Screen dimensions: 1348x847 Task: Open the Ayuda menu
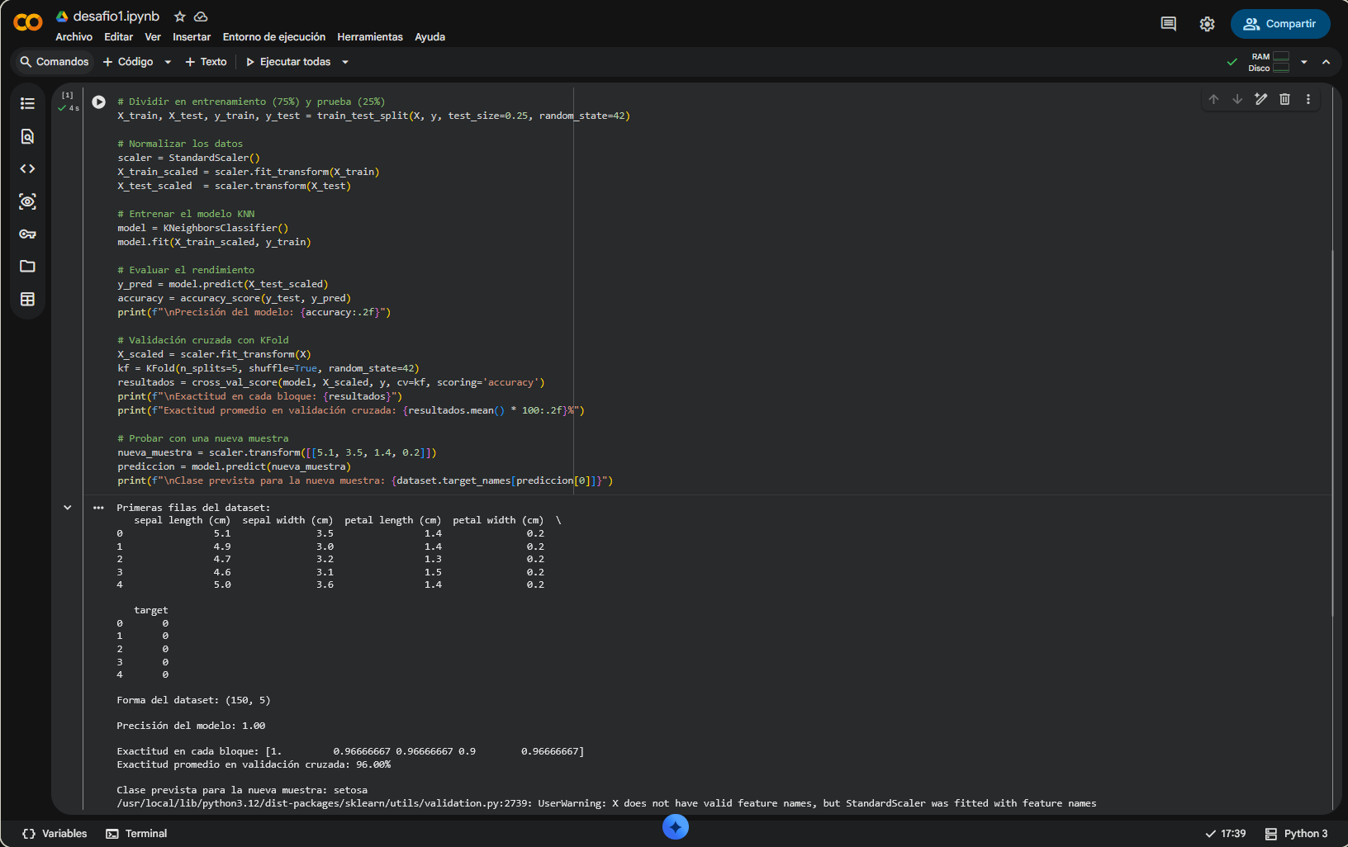tap(430, 37)
